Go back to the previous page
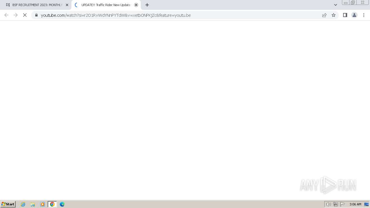 pyautogui.click(x=6, y=15)
